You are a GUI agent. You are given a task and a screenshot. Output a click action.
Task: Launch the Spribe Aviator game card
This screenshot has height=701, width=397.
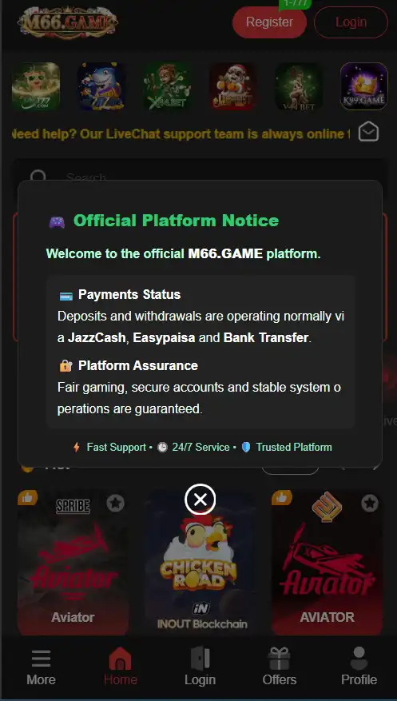click(73, 563)
